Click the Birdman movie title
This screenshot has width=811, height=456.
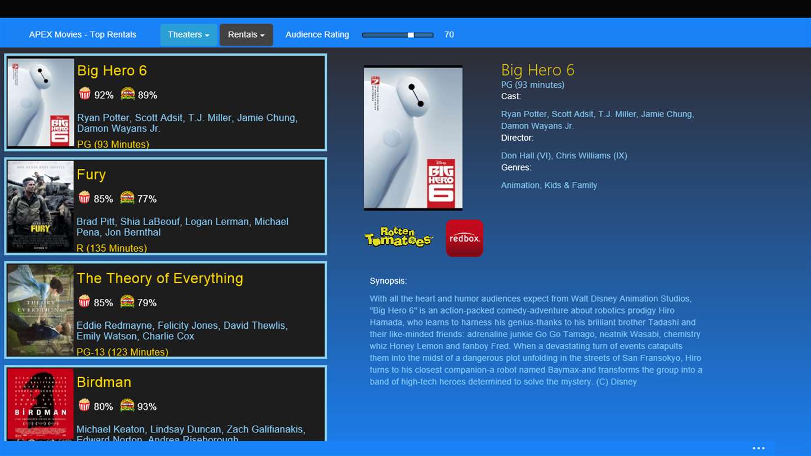point(104,382)
